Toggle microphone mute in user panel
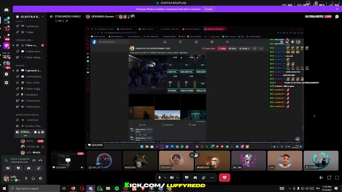Image resolution: width=342 pixels, height=192 pixels. 26,178
